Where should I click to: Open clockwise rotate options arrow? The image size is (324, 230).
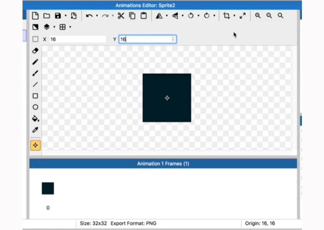pyautogui.click(x=214, y=16)
